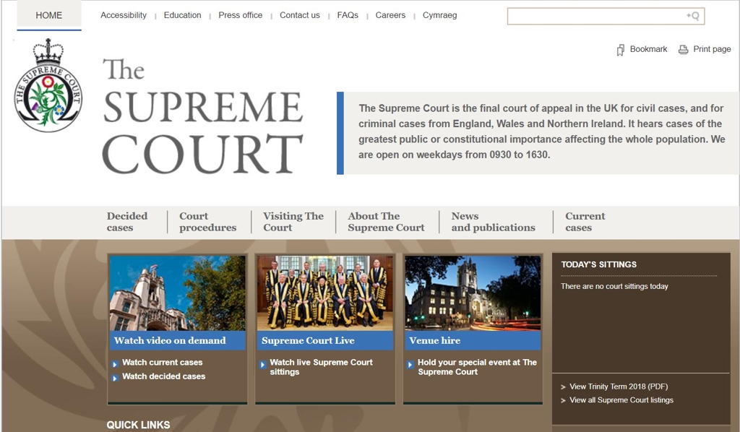Screen dimensions: 740x432
Task: Click the Bookmark text link
Action: (648, 49)
